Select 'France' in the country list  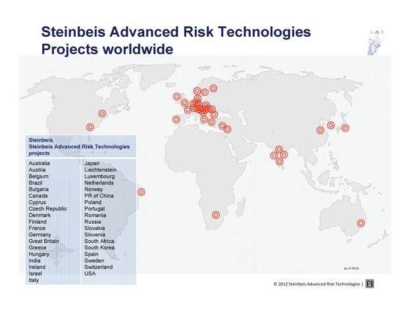(x=37, y=228)
